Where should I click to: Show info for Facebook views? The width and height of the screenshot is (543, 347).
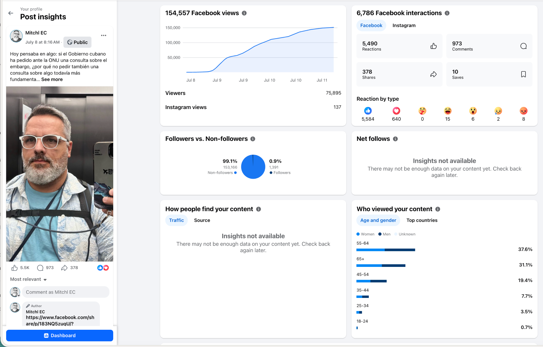pos(244,13)
